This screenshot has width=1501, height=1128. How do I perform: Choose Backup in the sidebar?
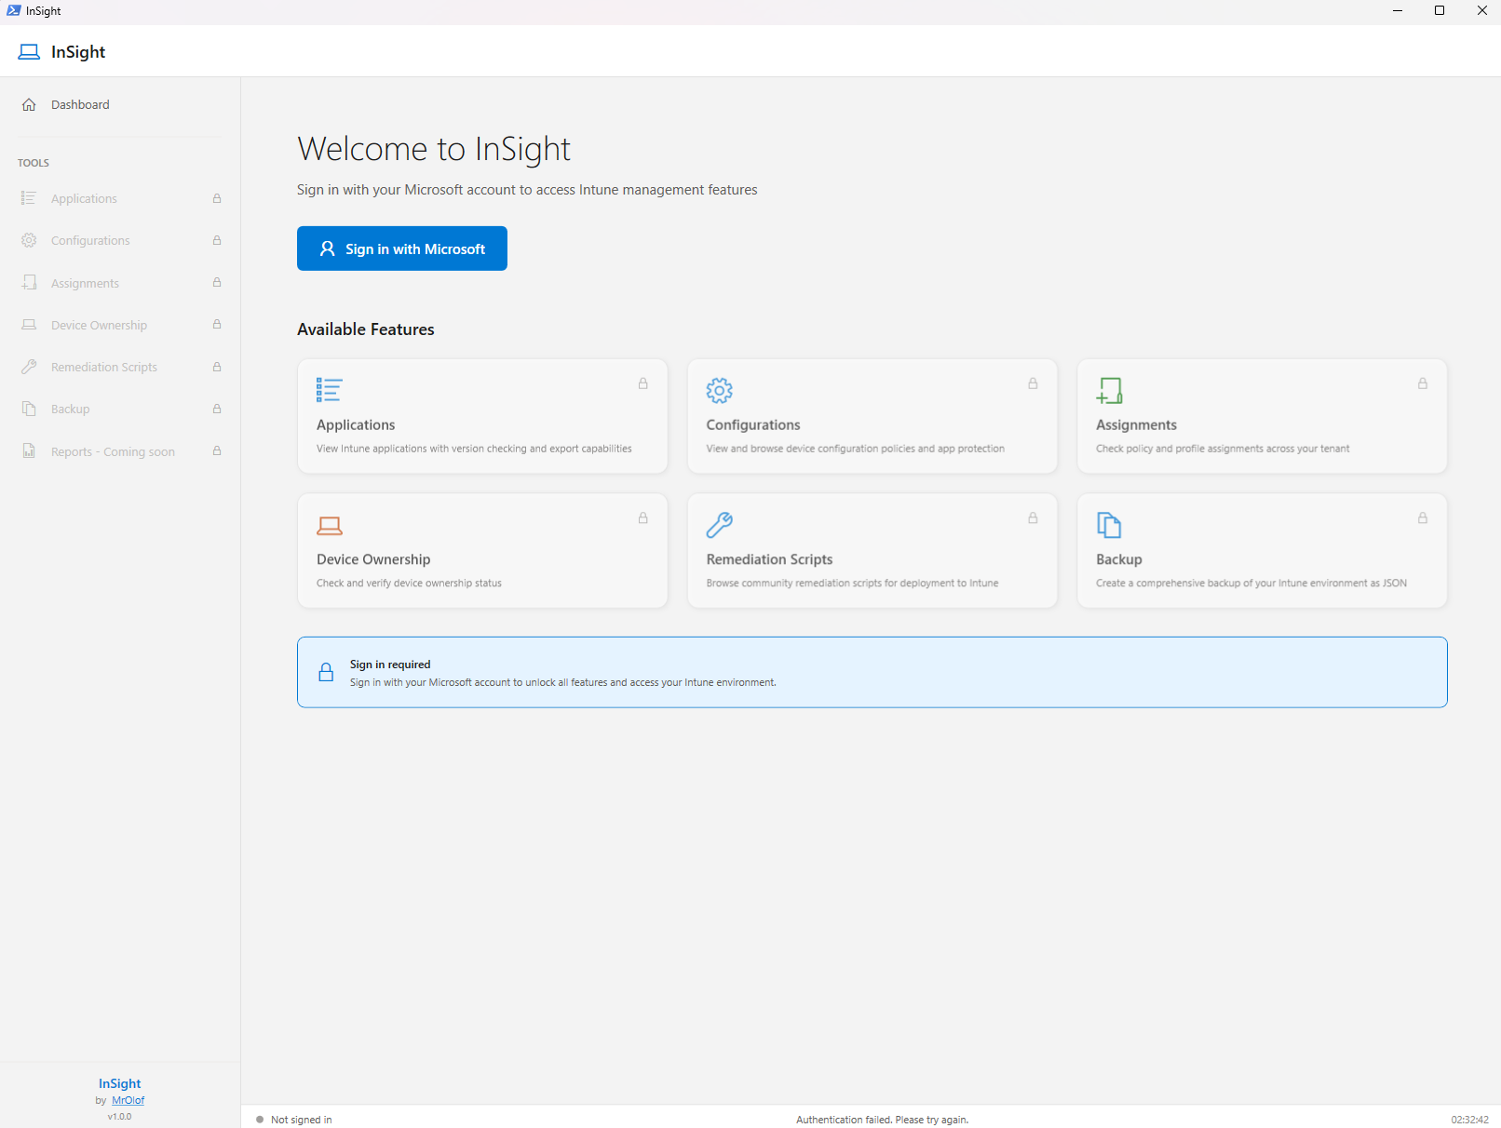120,409
